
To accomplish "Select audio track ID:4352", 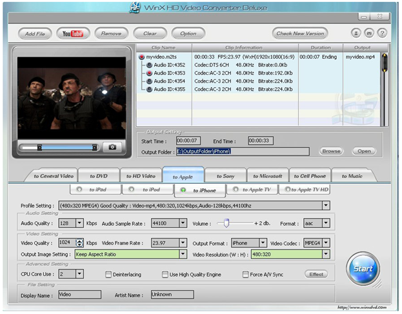I will pos(149,65).
